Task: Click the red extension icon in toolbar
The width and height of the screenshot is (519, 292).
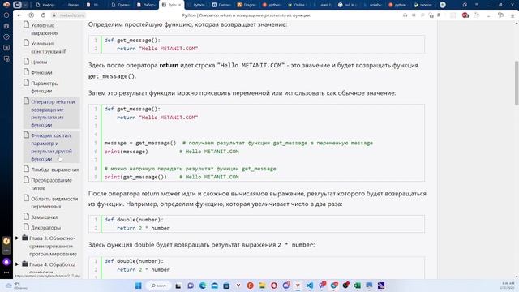Action: point(465,15)
